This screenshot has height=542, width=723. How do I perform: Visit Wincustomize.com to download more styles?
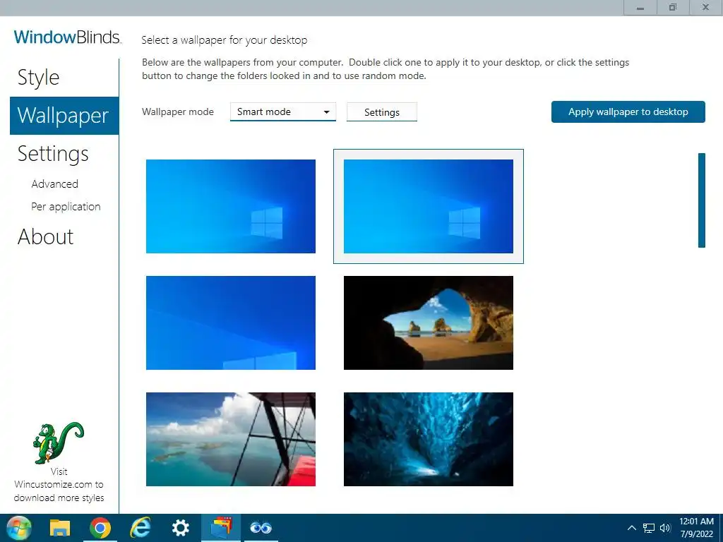click(59, 485)
